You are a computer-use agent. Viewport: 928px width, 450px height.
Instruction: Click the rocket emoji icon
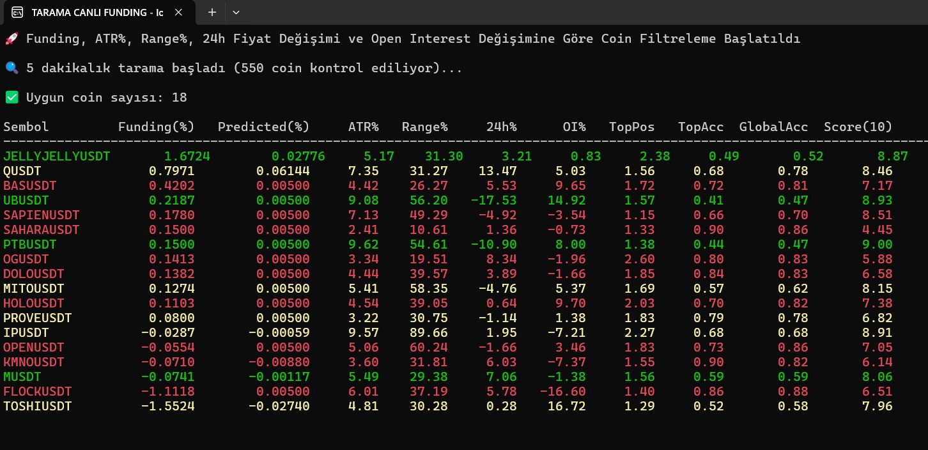point(12,39)
